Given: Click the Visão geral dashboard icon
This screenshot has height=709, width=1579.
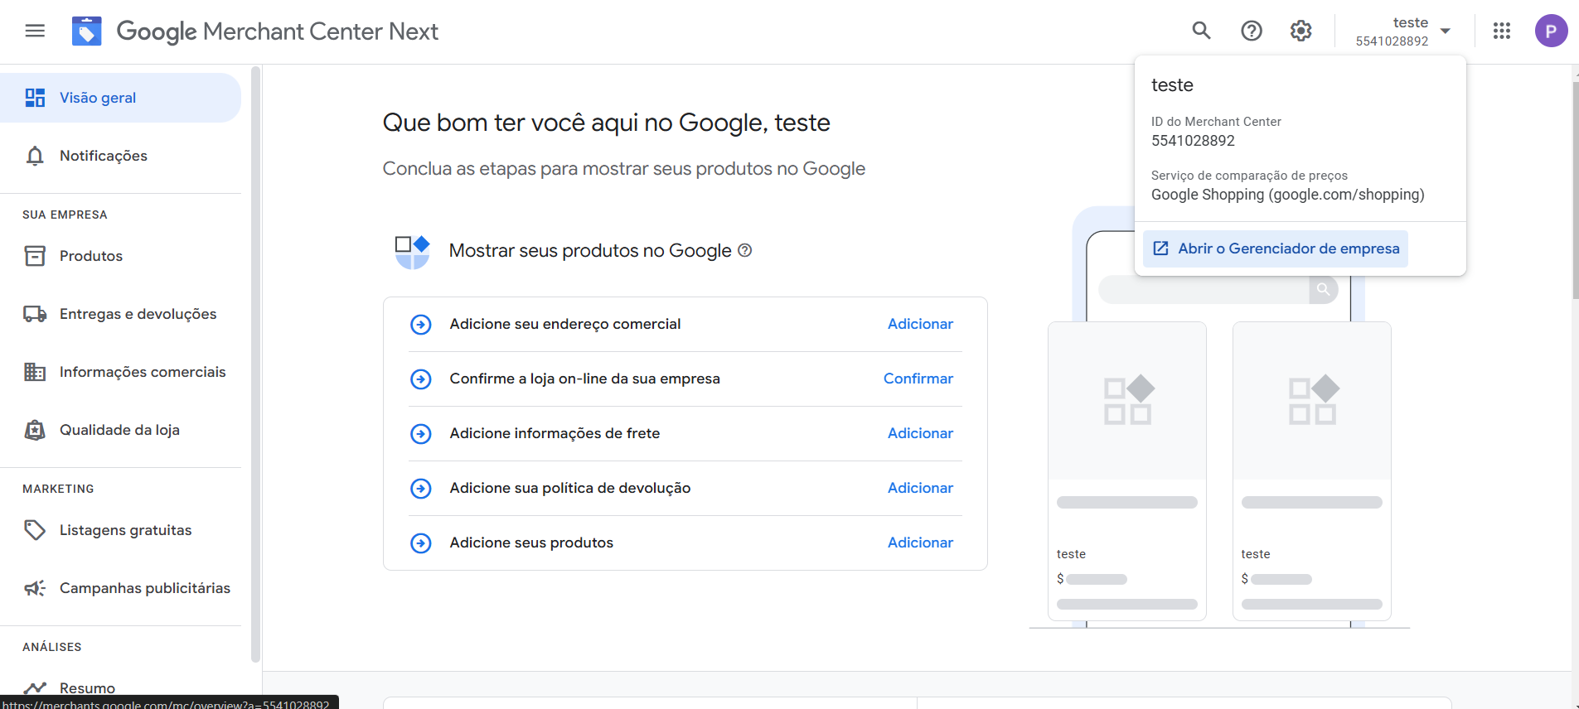Looking at the screenshot, I should pyautogui.click(x=35, y=98).
